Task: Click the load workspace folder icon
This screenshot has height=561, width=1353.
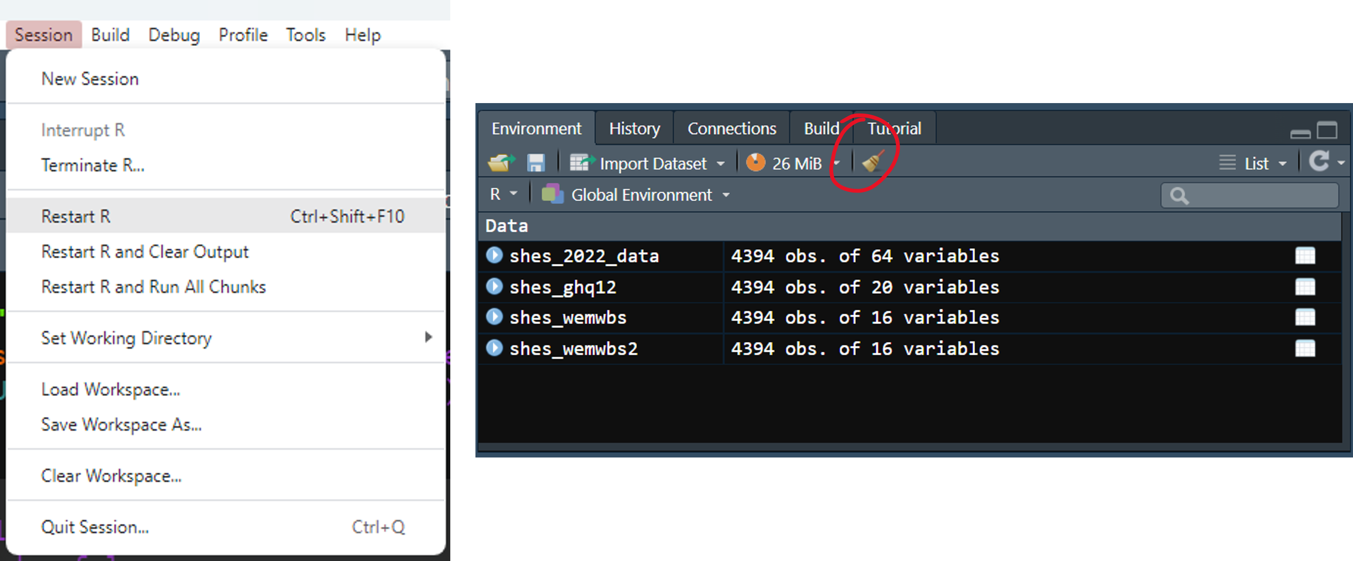Action: point(501,163)
